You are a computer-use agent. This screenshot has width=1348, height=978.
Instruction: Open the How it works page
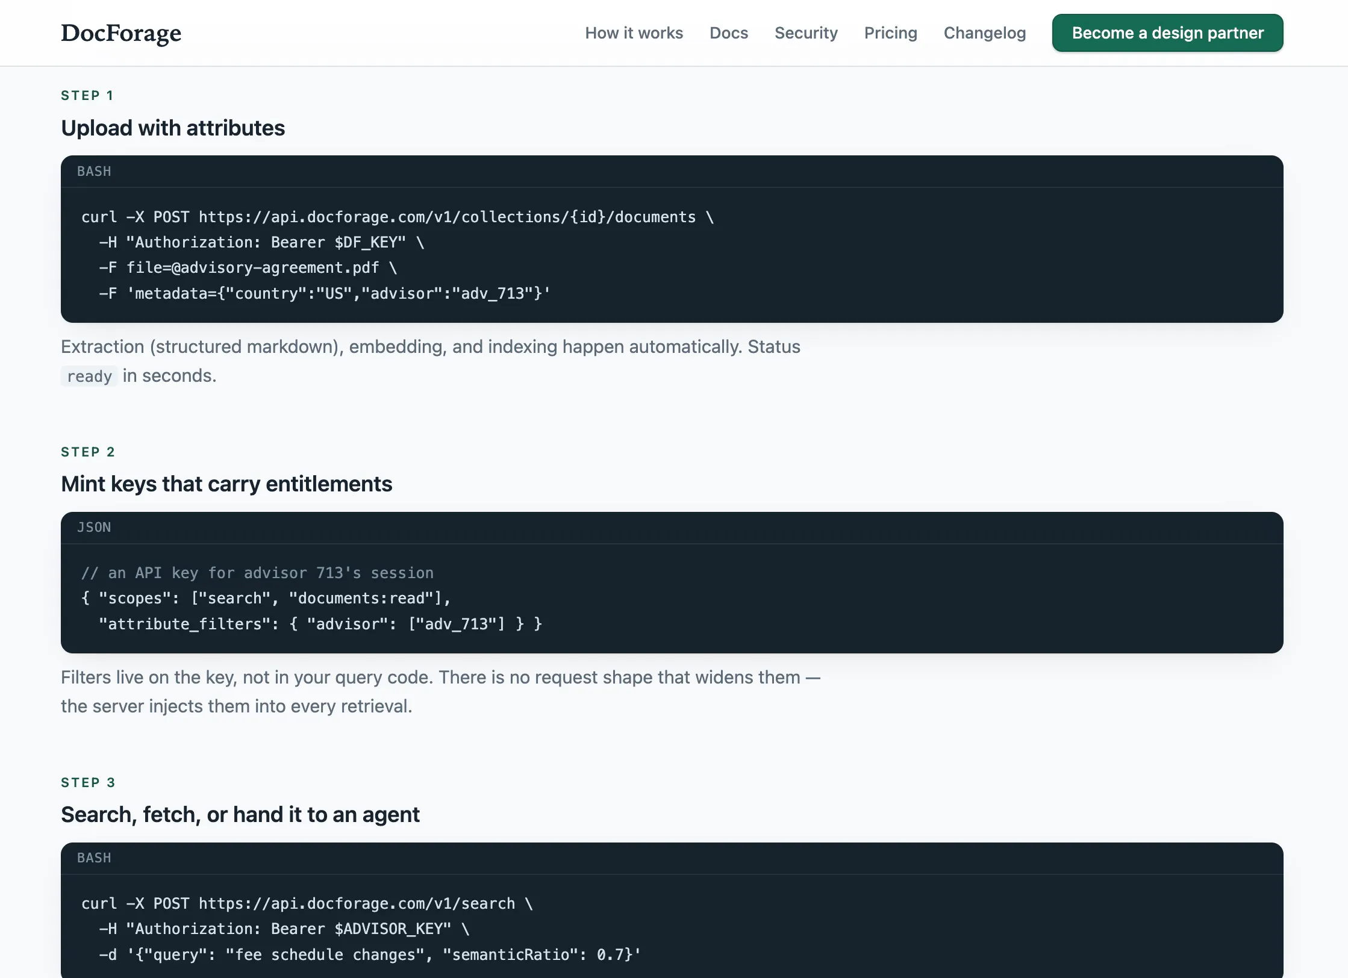coord(634,33)
